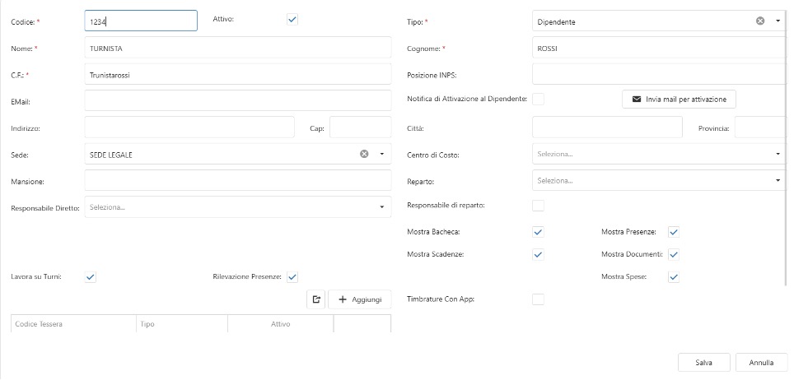
Task: Clear the Tipo field selection
Action: (x=760, y=21)
